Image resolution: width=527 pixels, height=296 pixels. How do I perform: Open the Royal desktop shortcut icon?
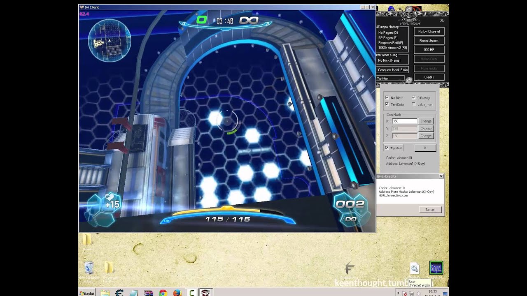coord(436,268)
